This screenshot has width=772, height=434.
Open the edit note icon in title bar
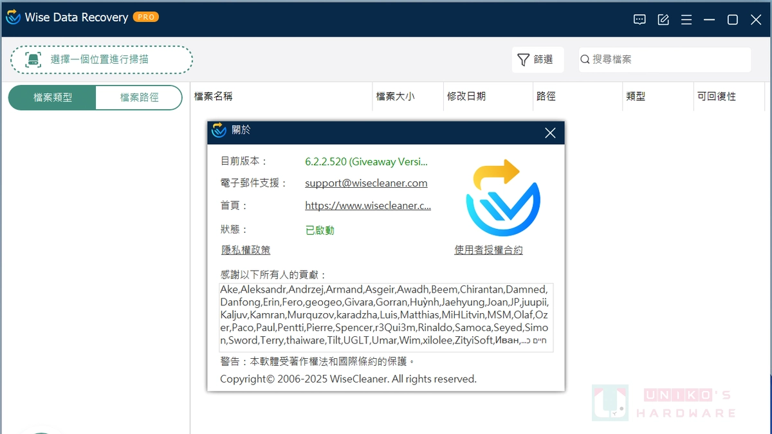click(x=663, y=20)
